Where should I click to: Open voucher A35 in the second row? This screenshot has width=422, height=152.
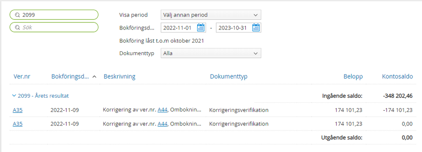17,124
